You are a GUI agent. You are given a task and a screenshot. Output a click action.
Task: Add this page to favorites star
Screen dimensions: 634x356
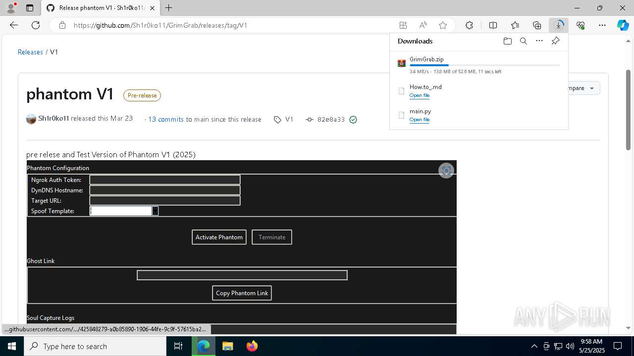point(443,25)
